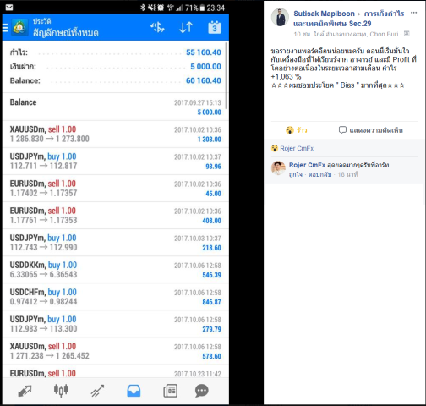This screenshot has width=426, height=406.
Task: Click Sutisak Mapiboon profile picture thumbnail
Action: [x=280, y=17]
